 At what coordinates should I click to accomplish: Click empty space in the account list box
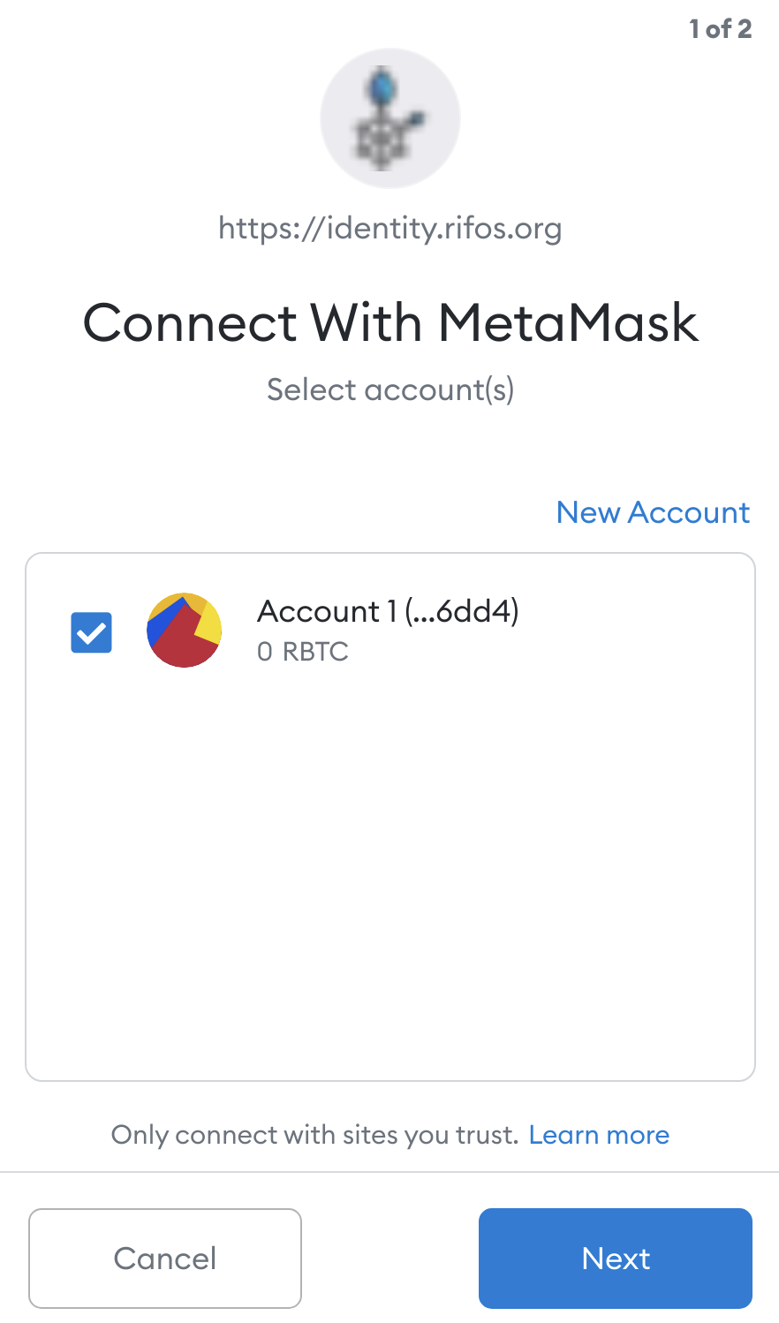[389, 883]
